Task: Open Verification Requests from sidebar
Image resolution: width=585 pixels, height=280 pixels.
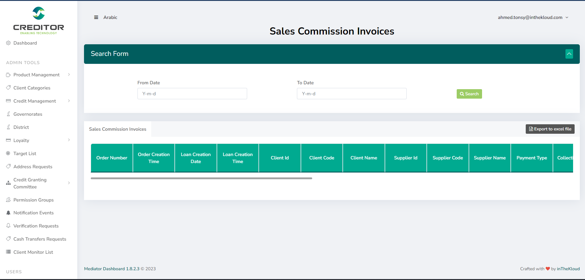Action: (36, 226)
